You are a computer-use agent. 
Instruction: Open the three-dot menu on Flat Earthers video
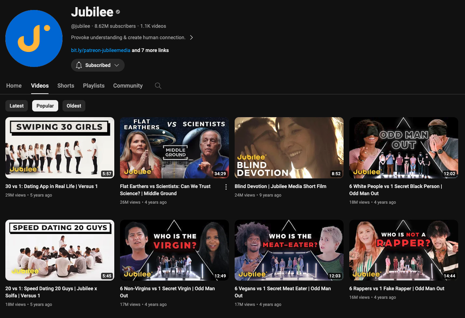coord(226,187)
